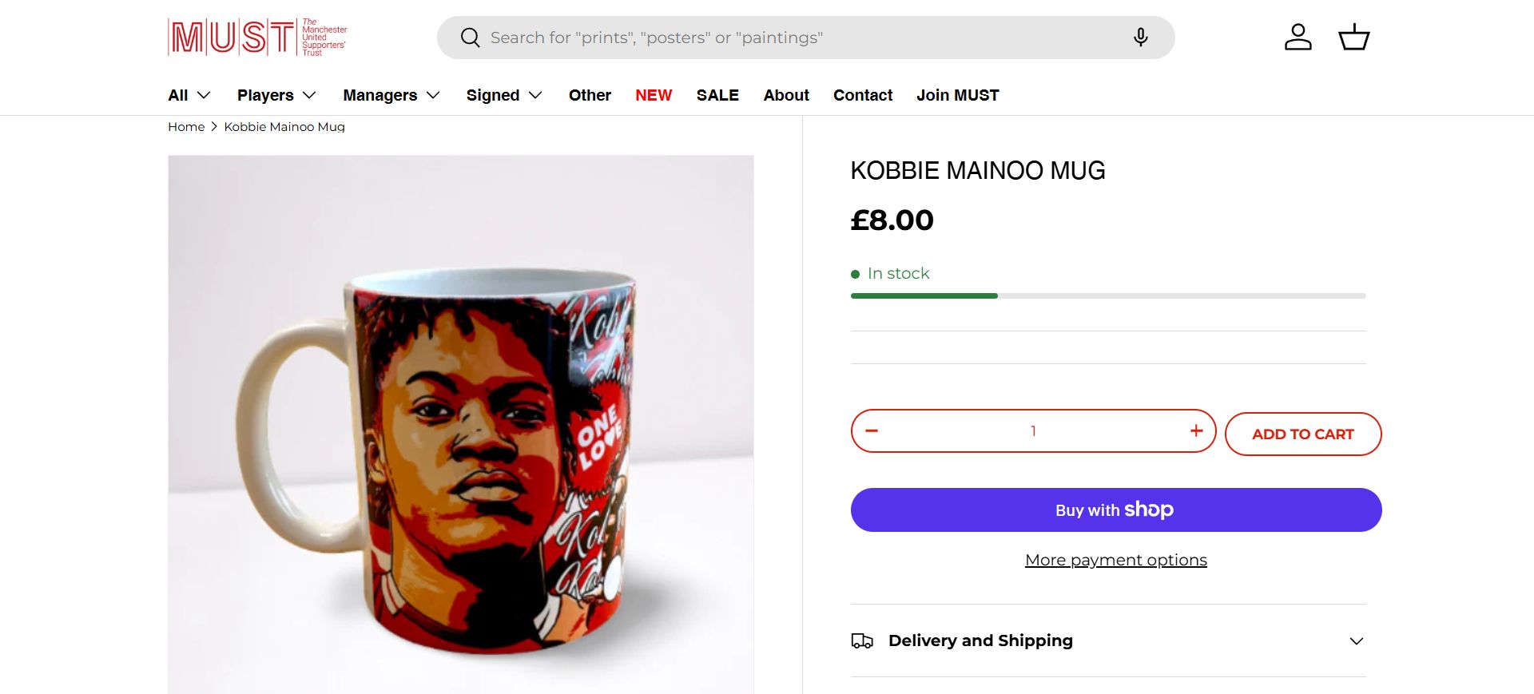
Task: Go to the NEW section
Action: coord(654,95)
